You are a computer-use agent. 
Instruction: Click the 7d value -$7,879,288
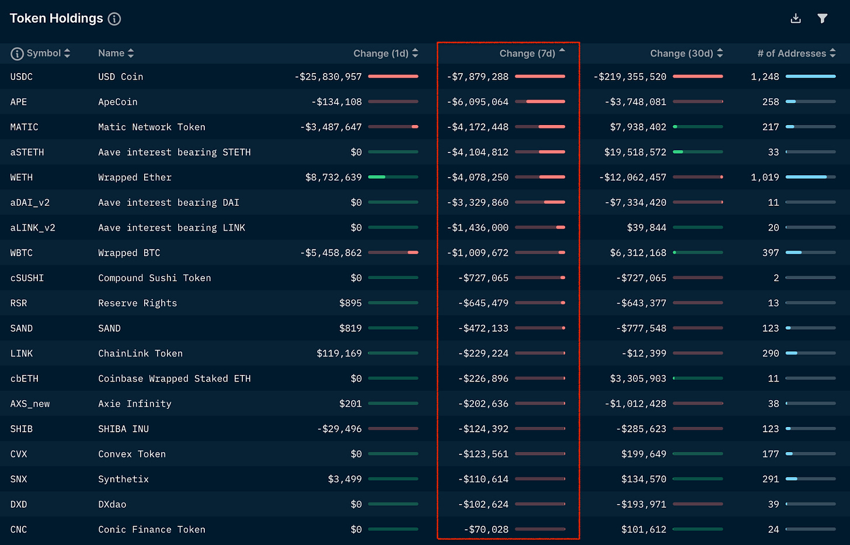[x=478, y=77]
